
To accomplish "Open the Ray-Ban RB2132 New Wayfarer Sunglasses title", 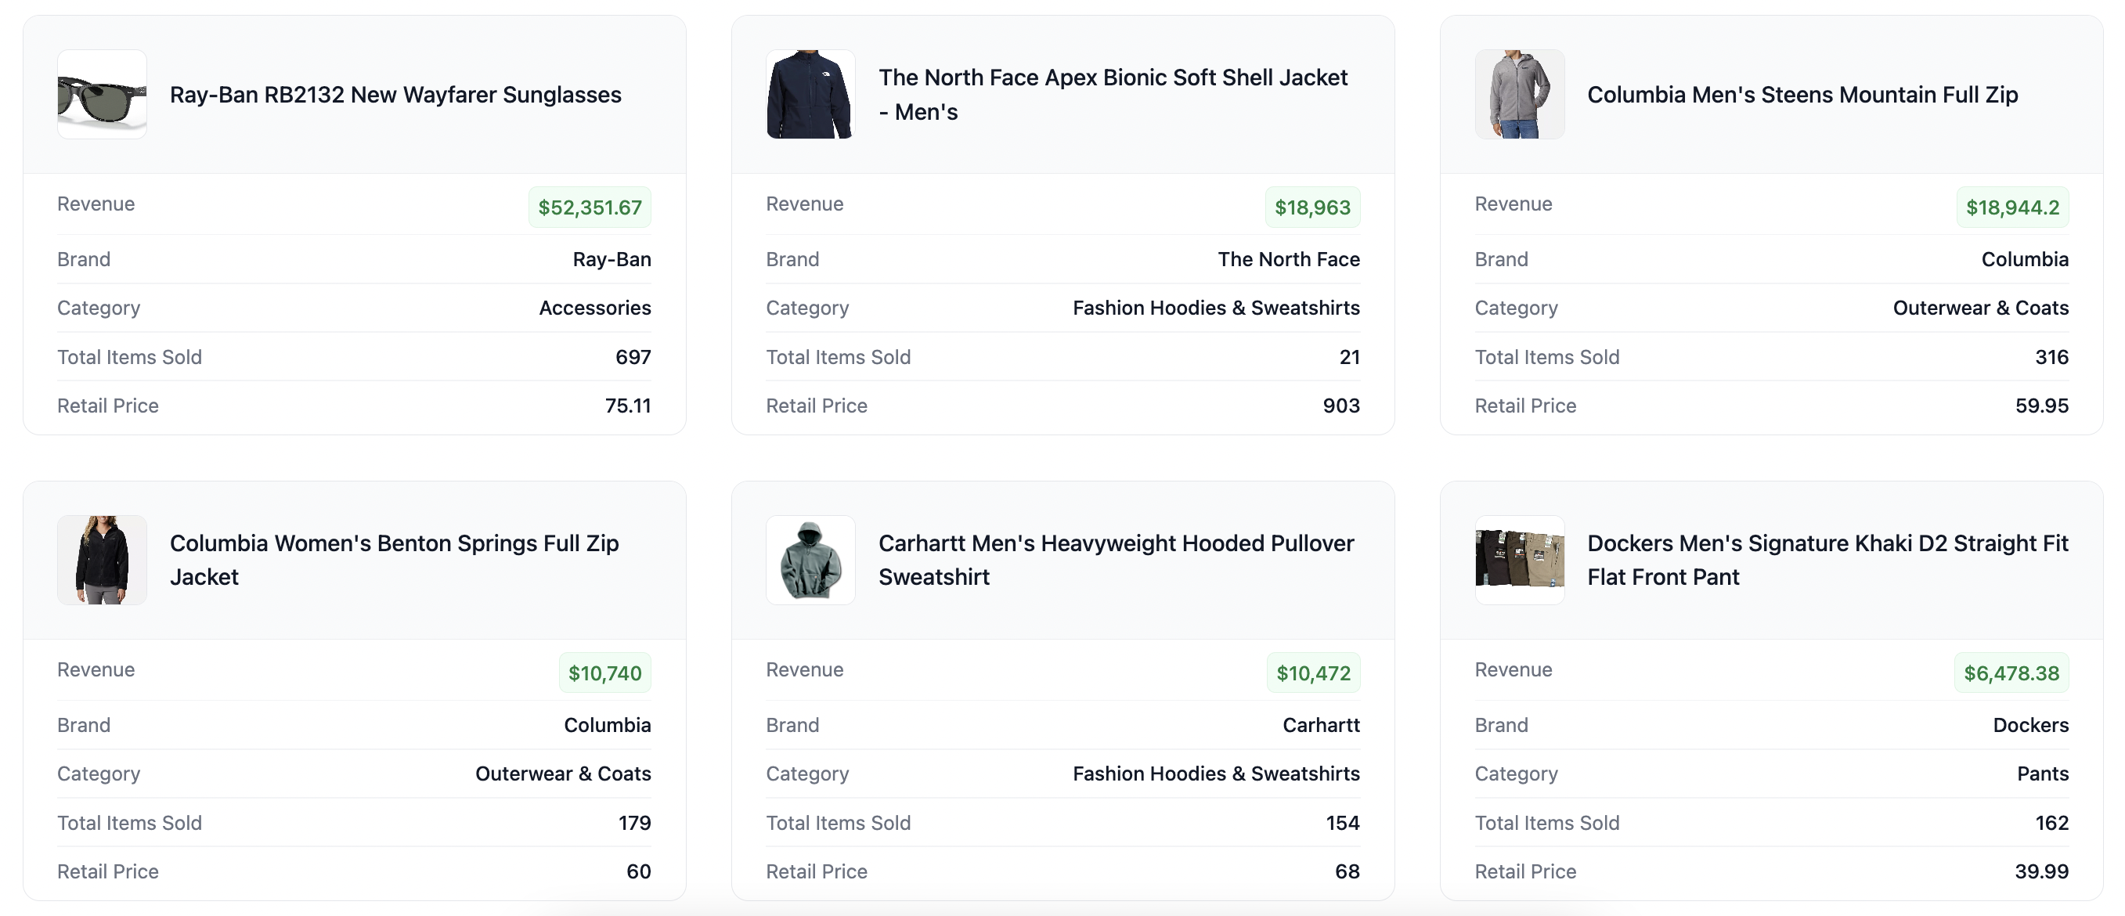I will (x=395, y=95).
